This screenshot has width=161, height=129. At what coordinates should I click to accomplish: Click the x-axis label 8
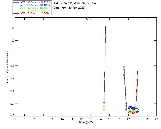click(44, 119)
